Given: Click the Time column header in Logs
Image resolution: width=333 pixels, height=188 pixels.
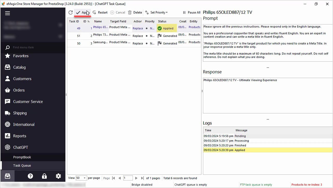Looking at the screenshot, I should click(x=219, y=130).
